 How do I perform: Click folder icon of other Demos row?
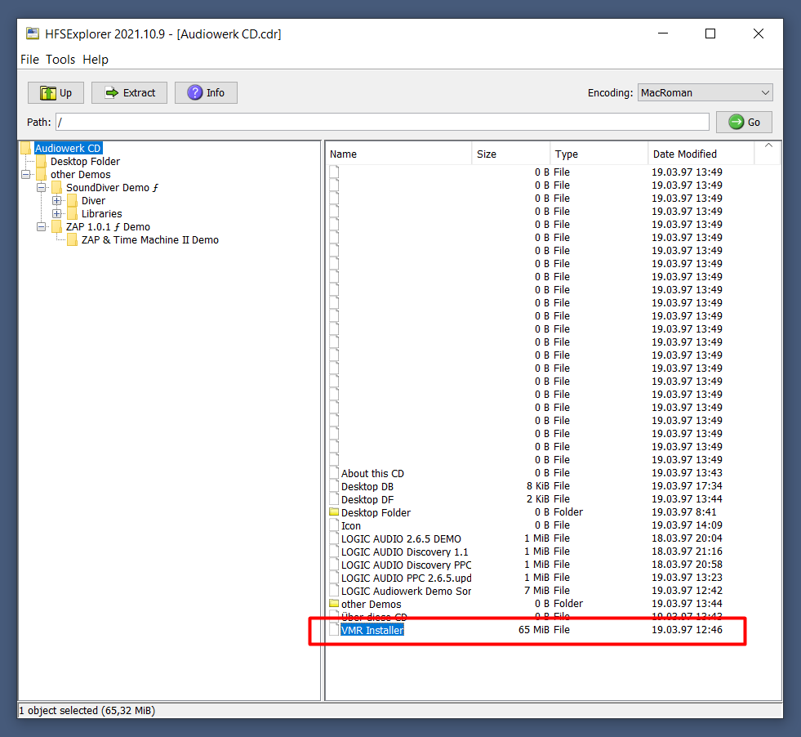[334, 604]
